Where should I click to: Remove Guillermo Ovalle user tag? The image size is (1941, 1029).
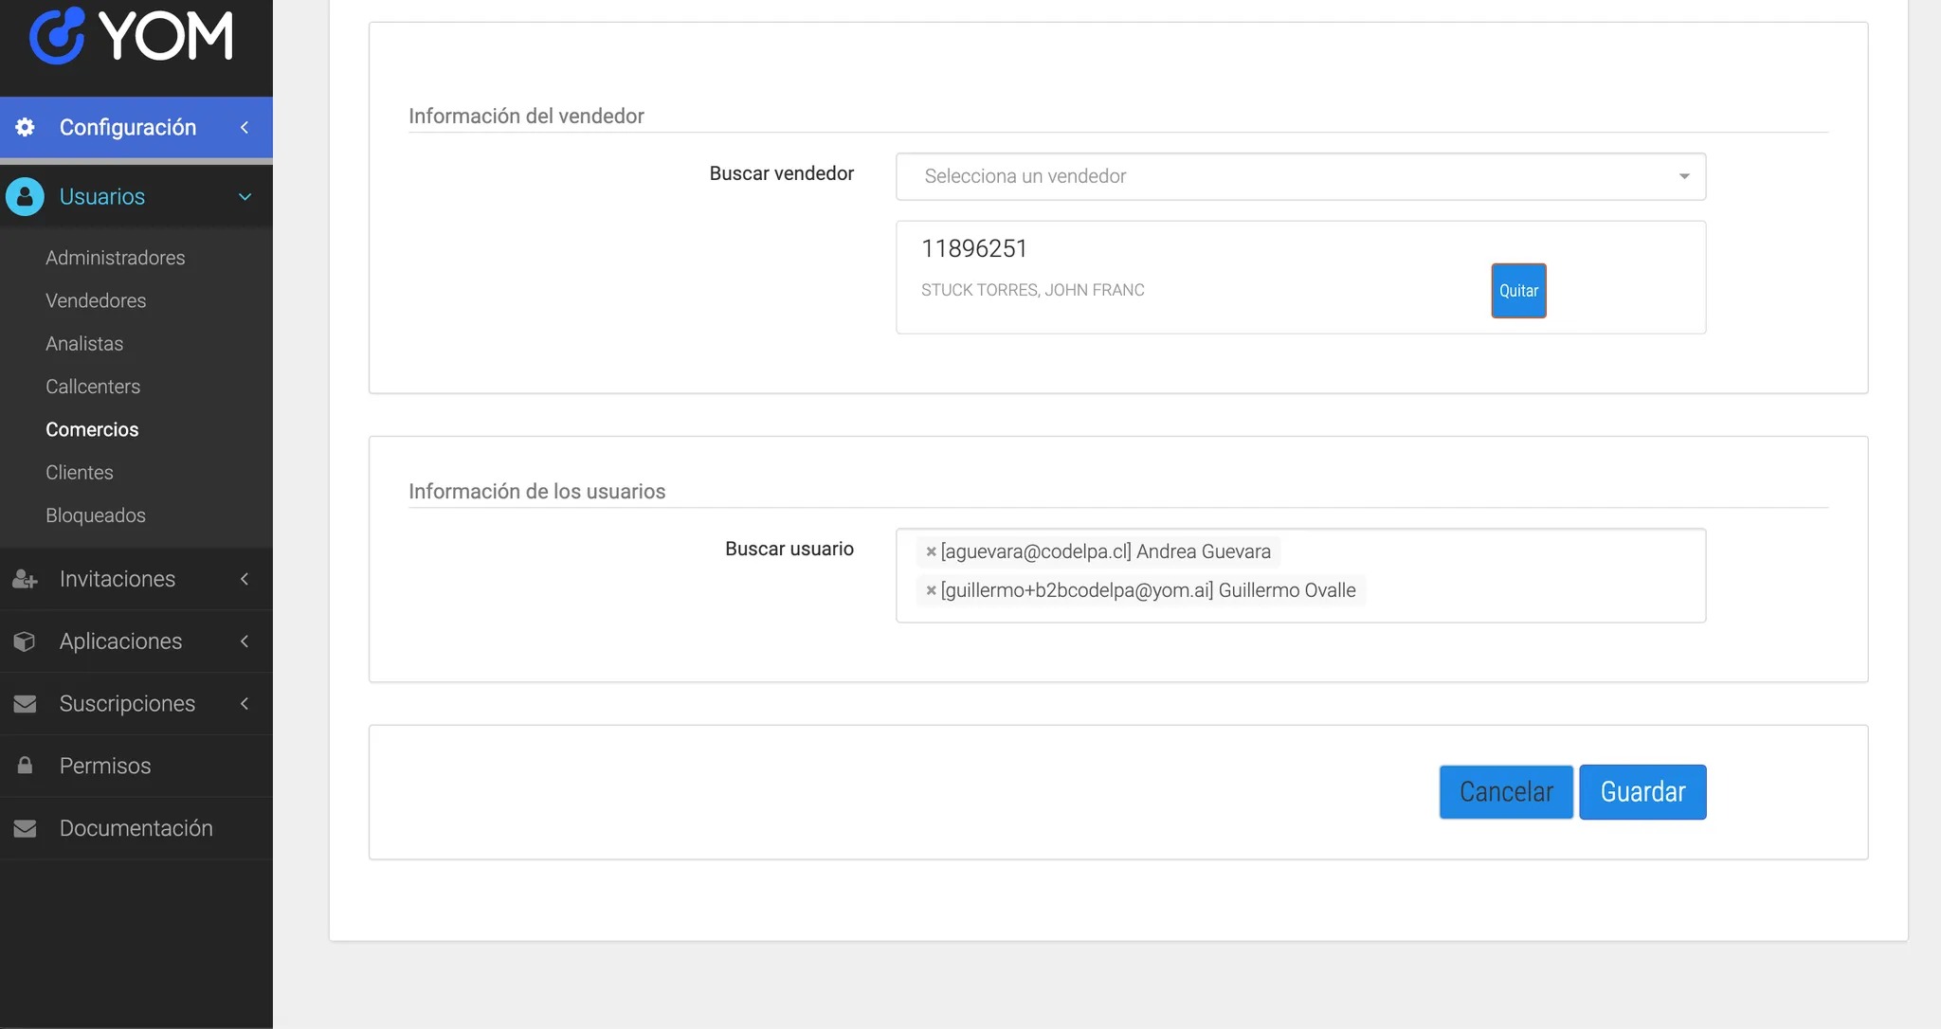[931, 590]
